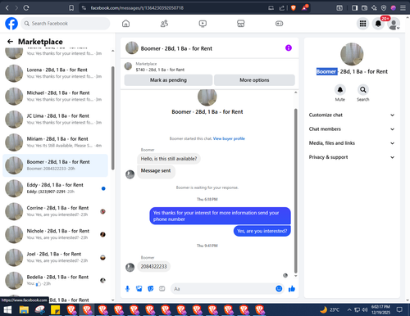Choose a sticker icon
Screen dimensions: 410x316
click(151, 289)
